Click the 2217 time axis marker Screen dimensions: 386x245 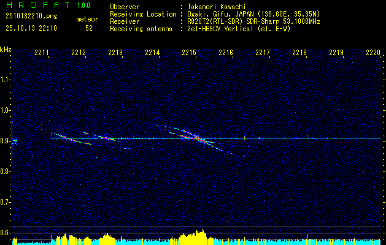(263, 53)
